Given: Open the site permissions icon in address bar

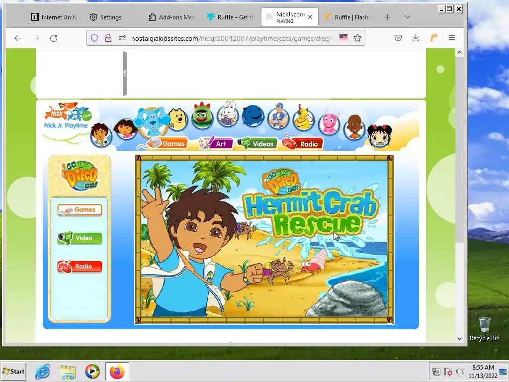Looking at the screenshot, I should point(122,38).
